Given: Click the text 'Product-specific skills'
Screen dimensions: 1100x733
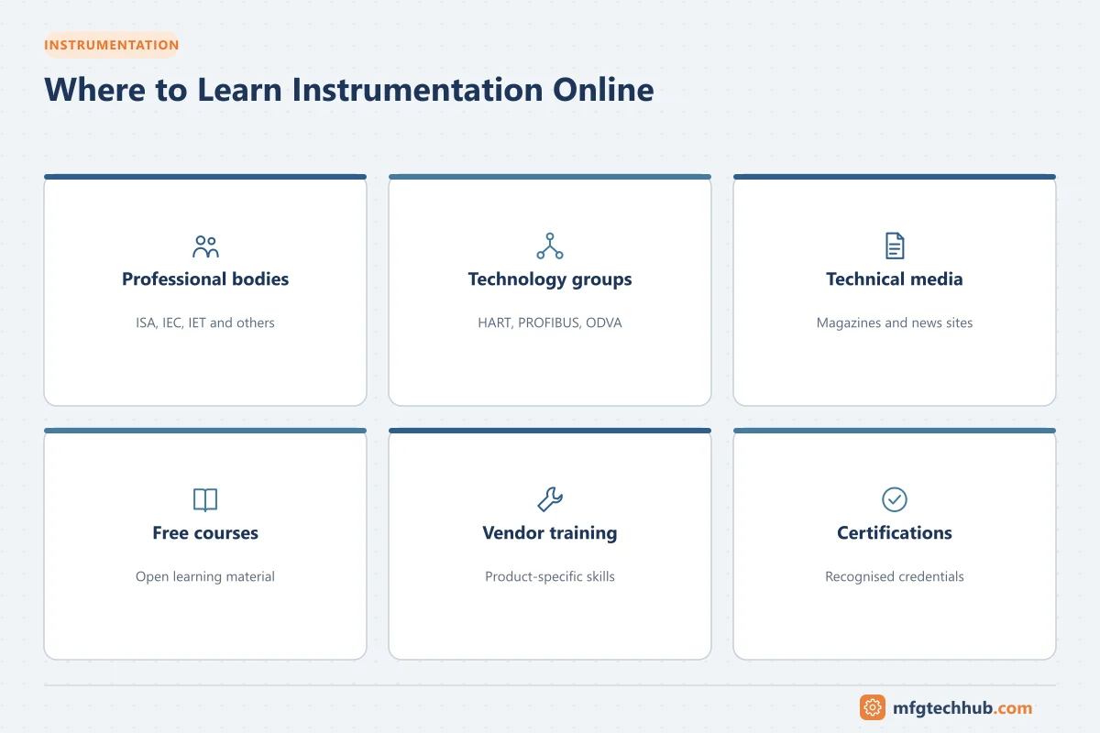Looking at the screenshot, I should (x=550, y=576).
